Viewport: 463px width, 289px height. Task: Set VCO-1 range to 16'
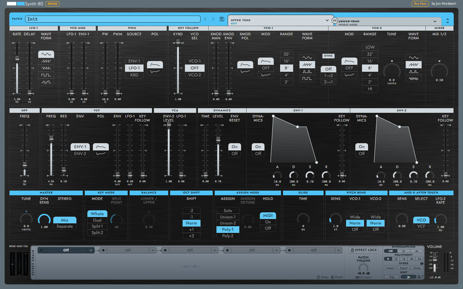point(286,61)
